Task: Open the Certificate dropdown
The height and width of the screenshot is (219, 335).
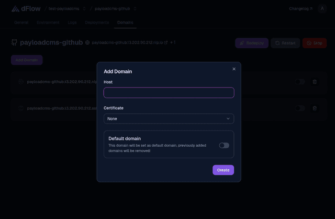Action: pyautogui.click(x=169, y=119)
